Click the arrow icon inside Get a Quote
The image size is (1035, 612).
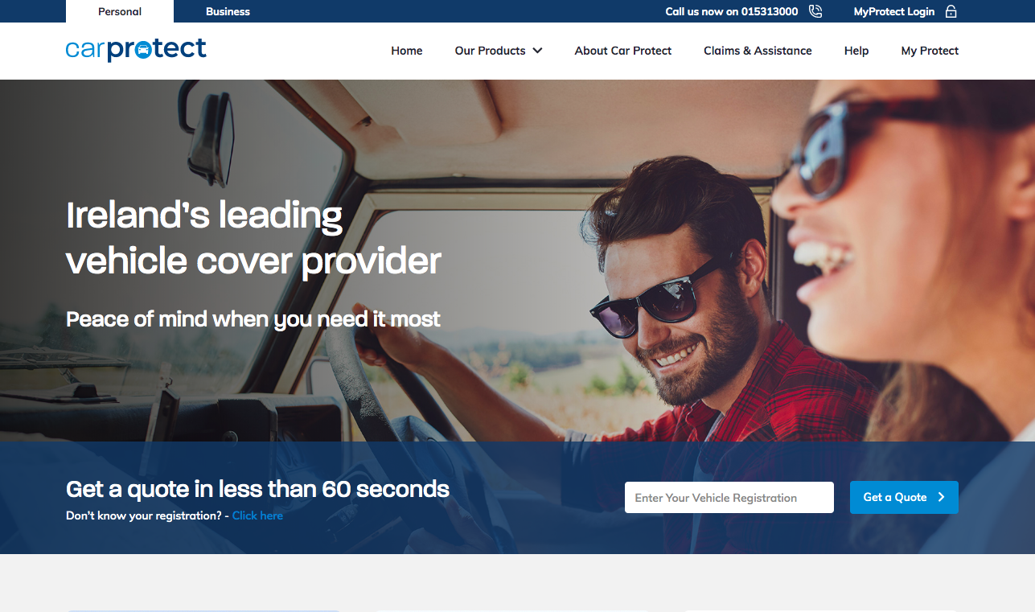941,497
